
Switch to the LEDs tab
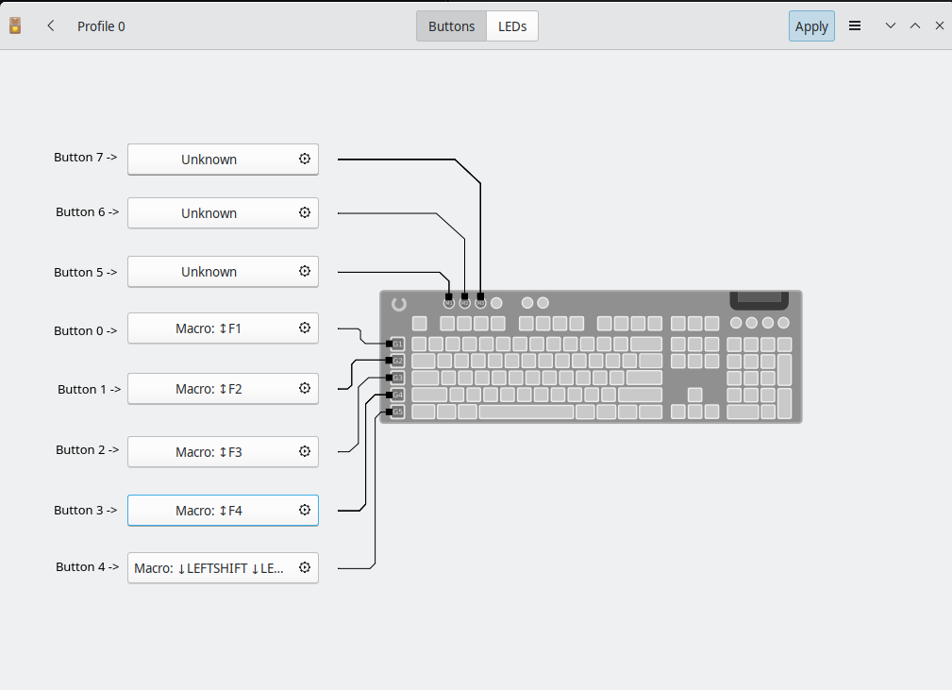511,25
